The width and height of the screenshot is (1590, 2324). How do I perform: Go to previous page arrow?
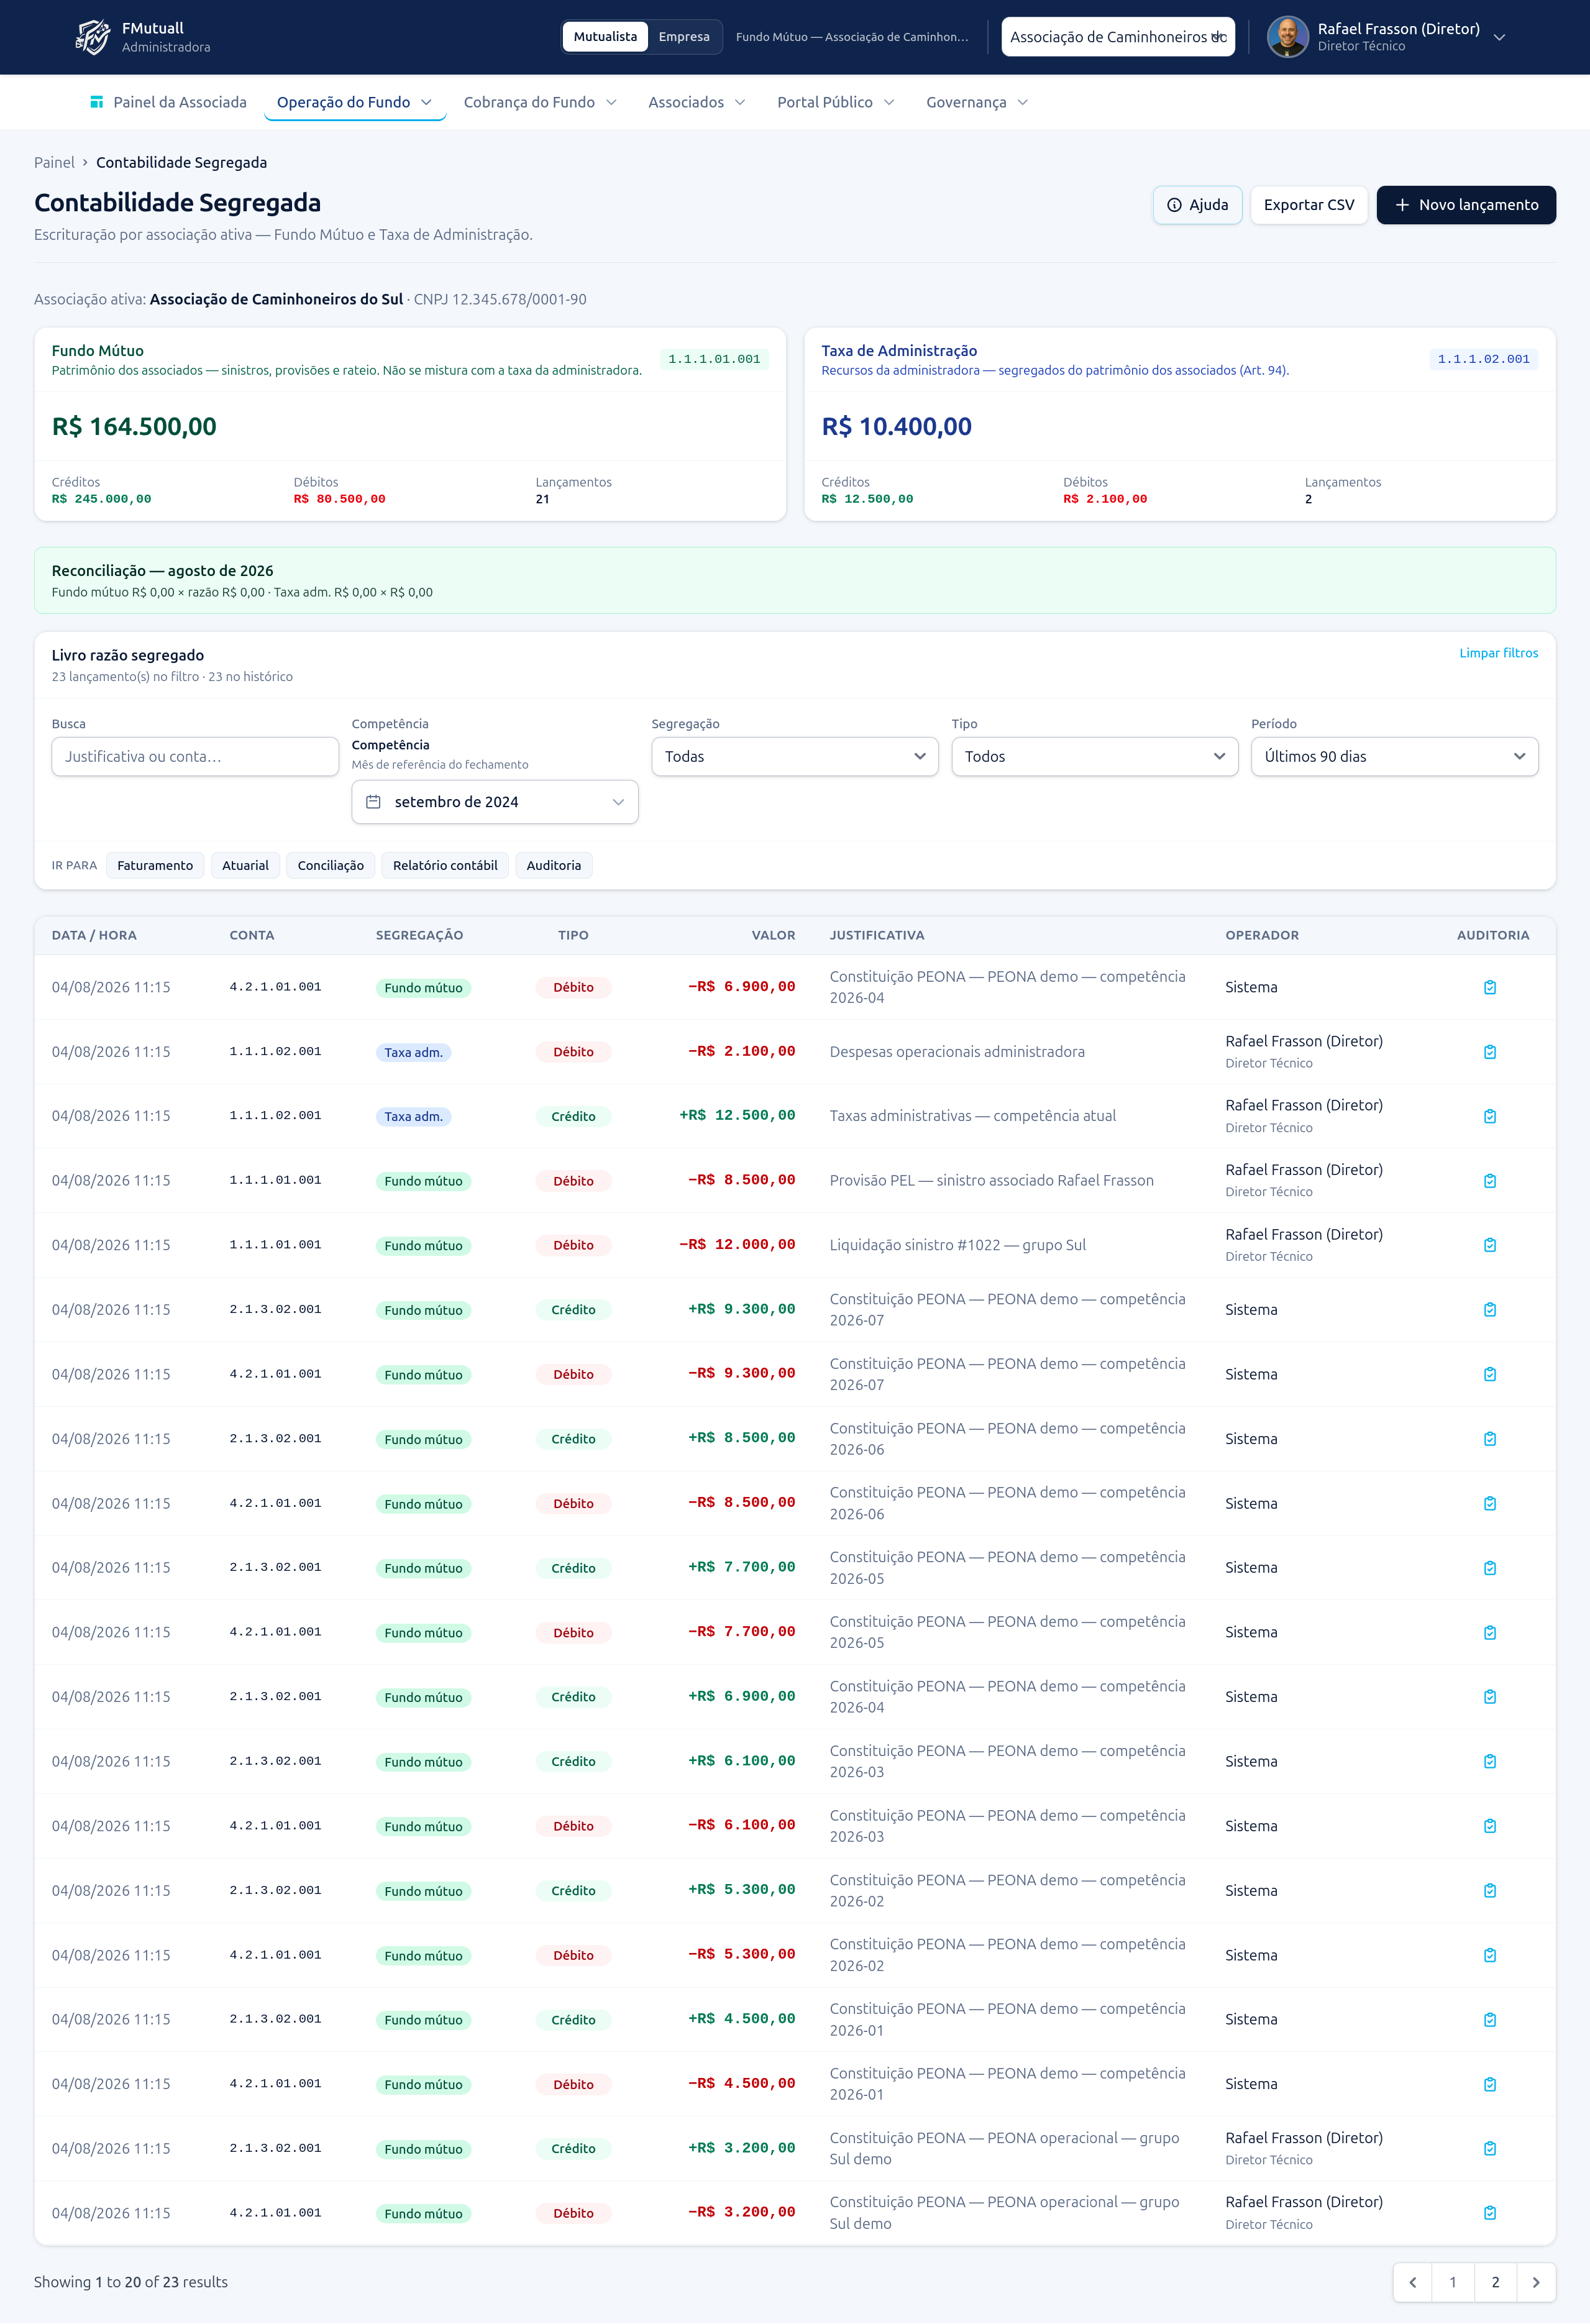1413,2282
